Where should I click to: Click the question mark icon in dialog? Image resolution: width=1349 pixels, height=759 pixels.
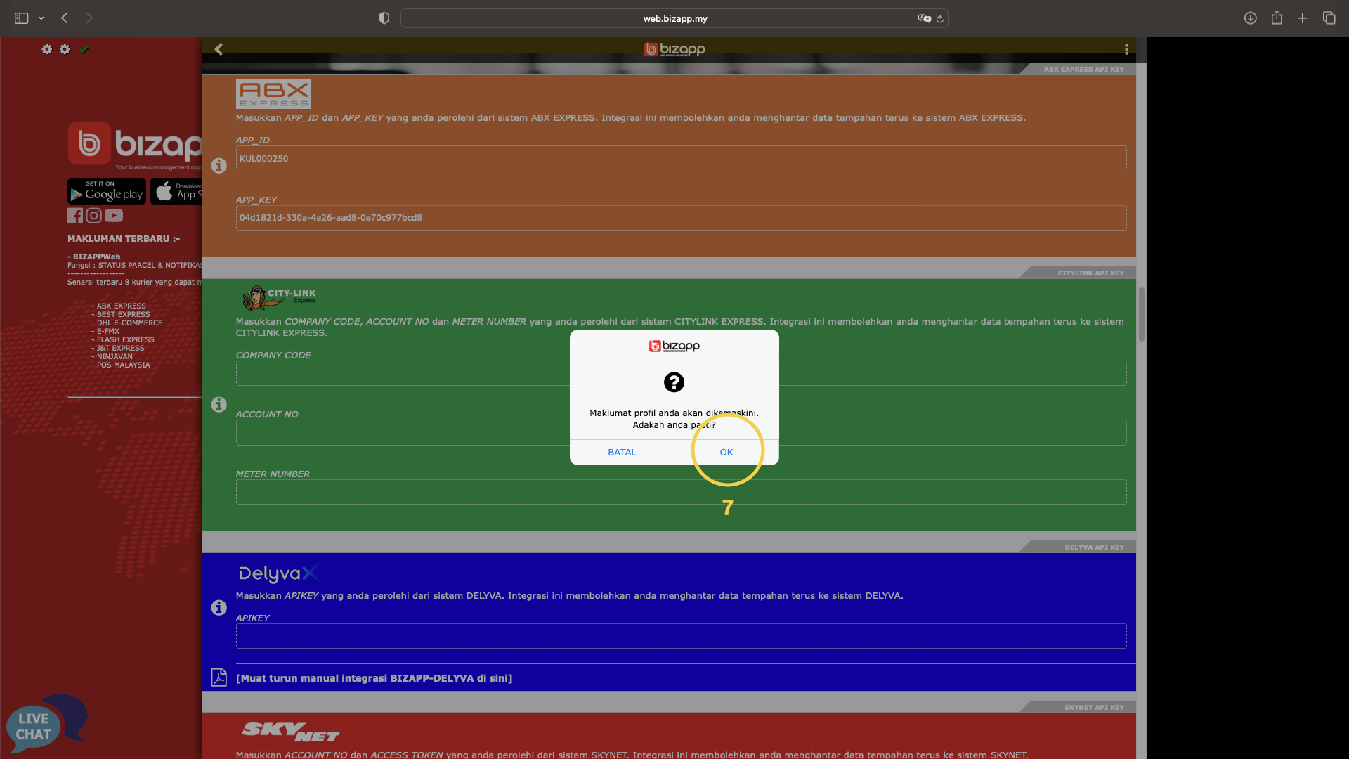pos(674,382)
